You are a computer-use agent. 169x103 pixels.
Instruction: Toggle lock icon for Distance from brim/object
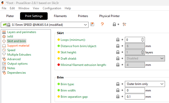(118, 46)
